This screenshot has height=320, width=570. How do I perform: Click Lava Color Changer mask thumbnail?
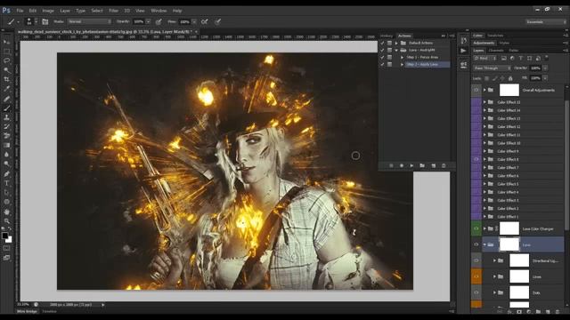coord(509,228)
